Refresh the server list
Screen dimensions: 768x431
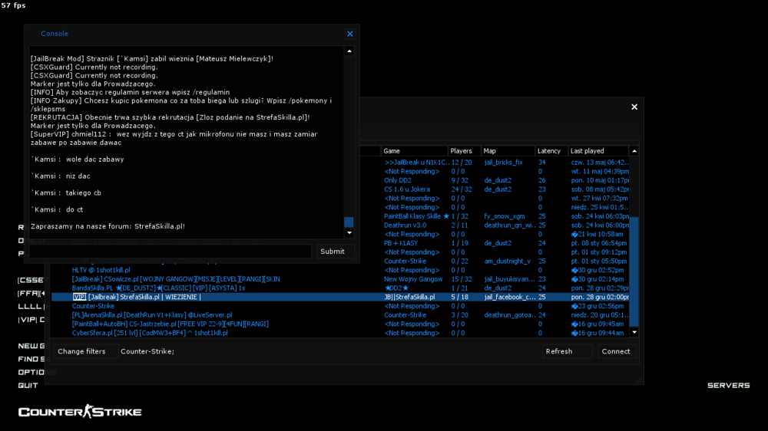coord(566,351)
